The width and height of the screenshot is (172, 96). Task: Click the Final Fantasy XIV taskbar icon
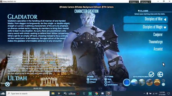click(x=109, y=94)
